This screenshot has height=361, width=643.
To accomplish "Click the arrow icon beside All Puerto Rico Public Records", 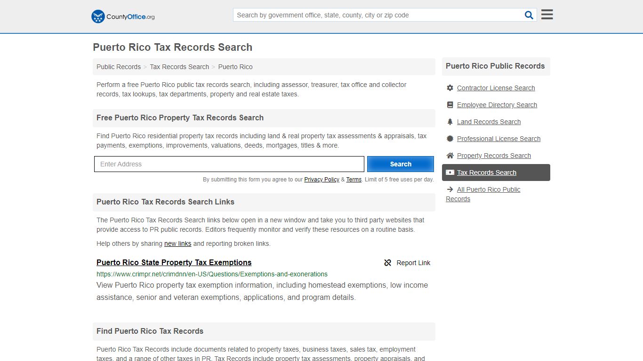I will click(450, 189).
